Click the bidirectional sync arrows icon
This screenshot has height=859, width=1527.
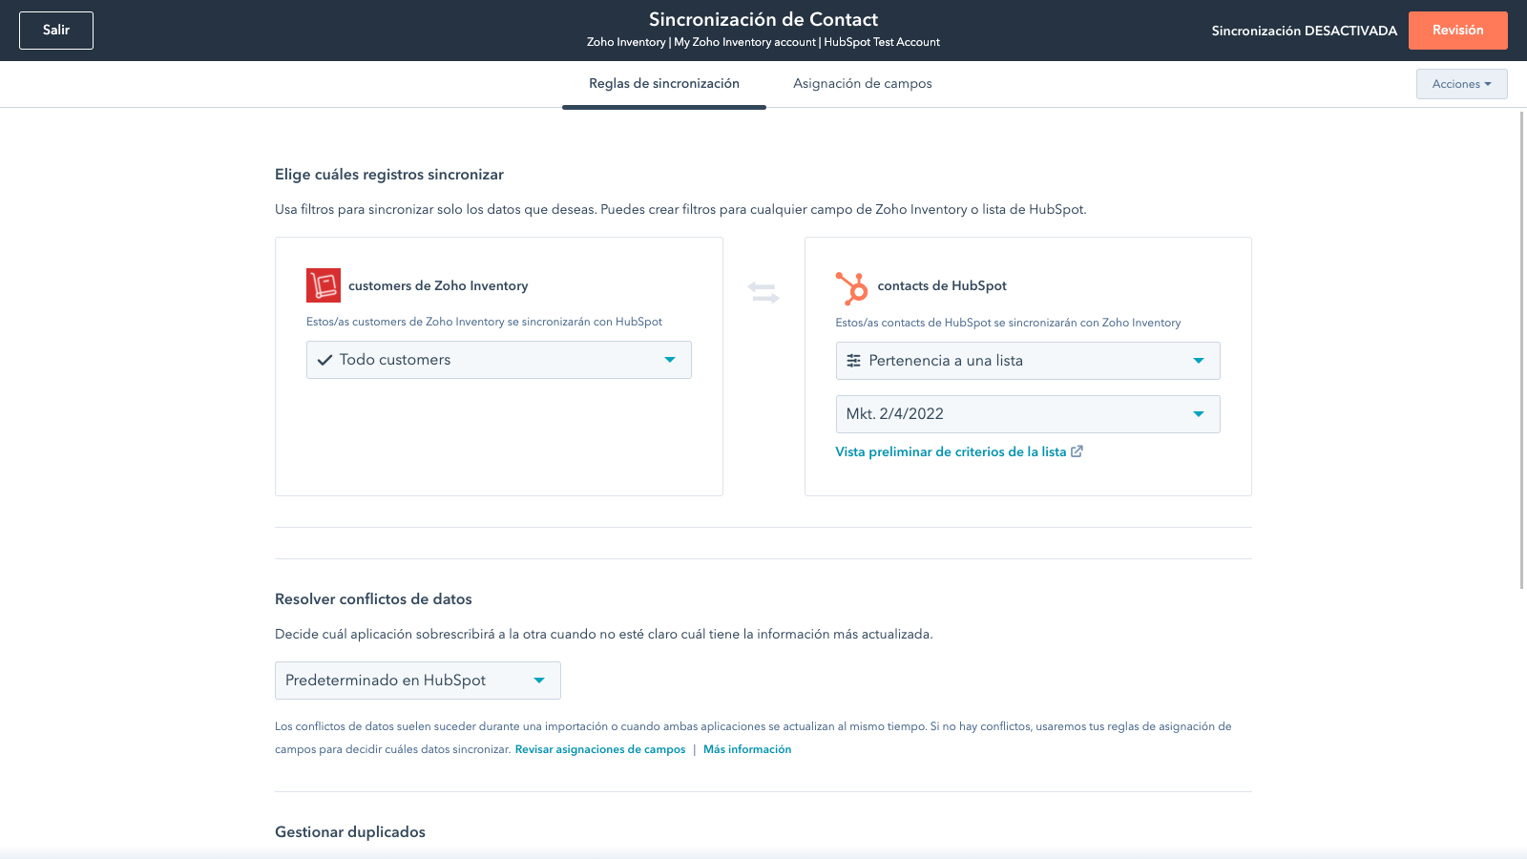pos(763,291)
